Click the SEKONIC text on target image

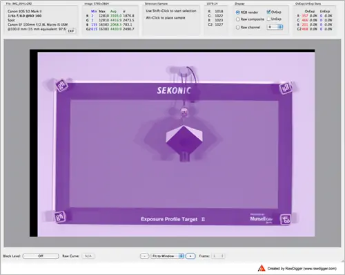click(x=174, y=91)
